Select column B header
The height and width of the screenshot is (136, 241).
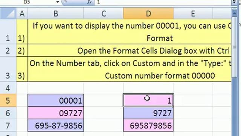pyautogui.click(x=56, y=14)
